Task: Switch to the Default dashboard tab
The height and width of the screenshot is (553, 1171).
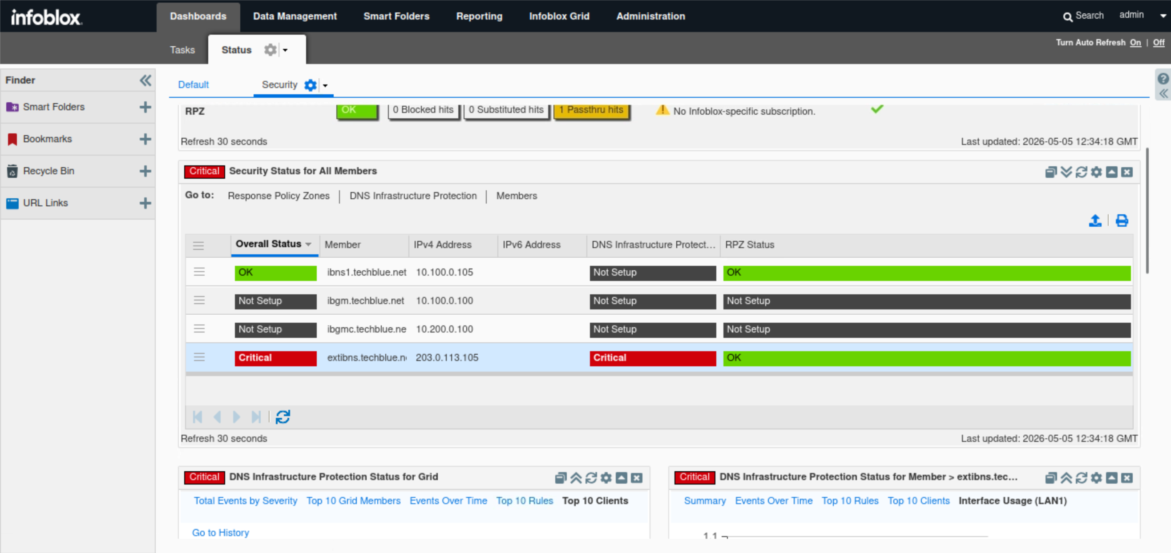Action: [193, 85]
